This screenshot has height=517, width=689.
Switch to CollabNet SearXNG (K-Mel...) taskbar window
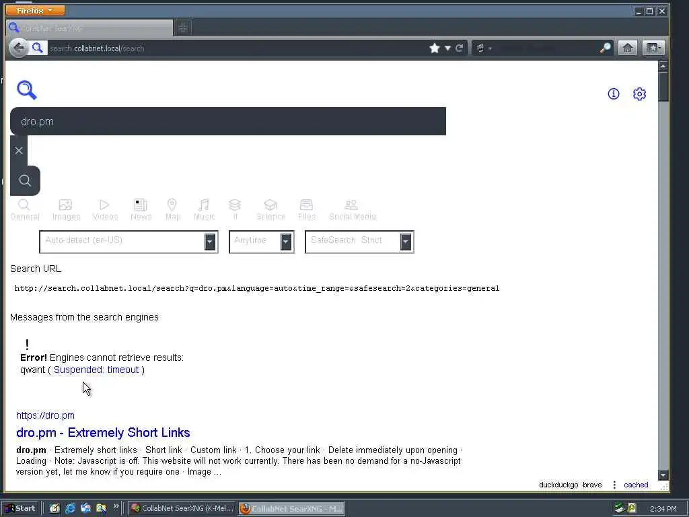point(182,508)
